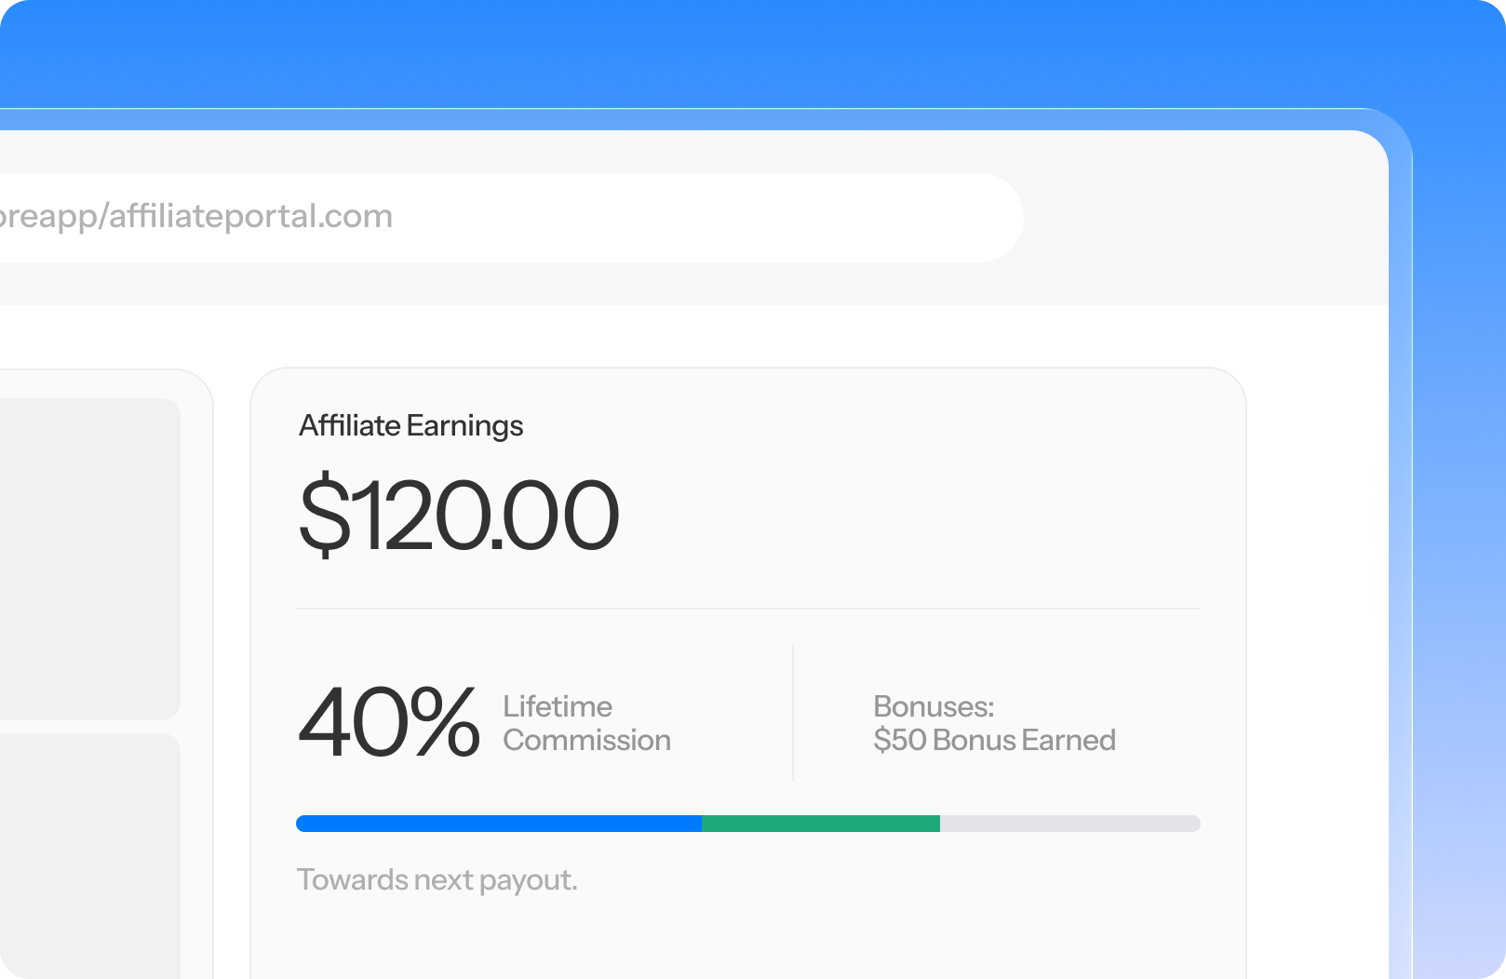Click the gray browser toolbar area
This screenshot has height=979, width=1506.
1206,218
